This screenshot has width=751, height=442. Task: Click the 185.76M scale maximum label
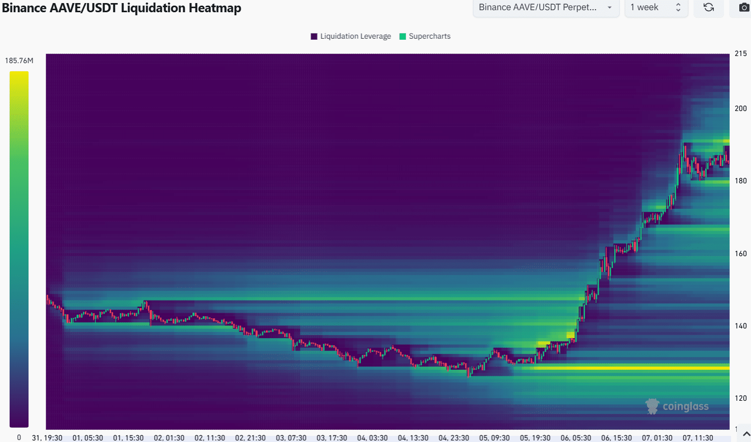(19, 61)
